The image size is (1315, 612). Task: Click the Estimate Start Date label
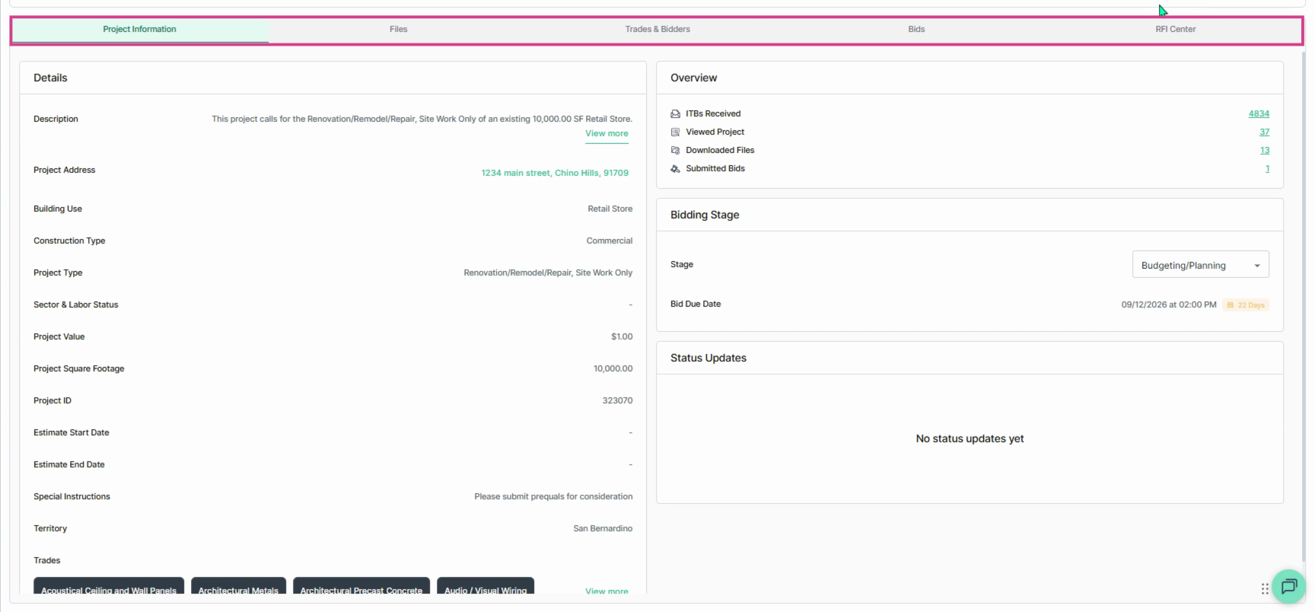click(x=72, y=432)
